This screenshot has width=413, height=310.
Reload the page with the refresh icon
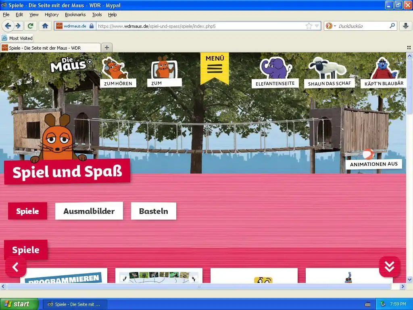click(x=31, y=26)
